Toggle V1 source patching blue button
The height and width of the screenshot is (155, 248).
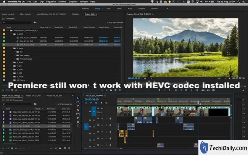94,111
